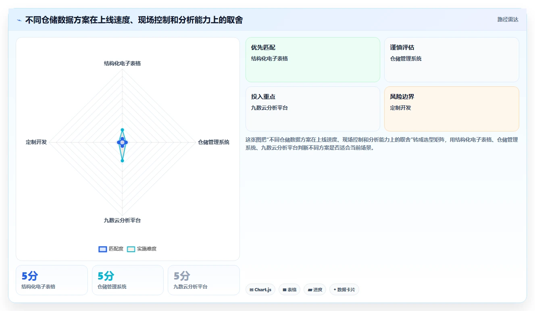Image resolution: width=535 pixels, height=311 pixels.
Task: Click the 进度 tag chip
Action: coord(315,290)
